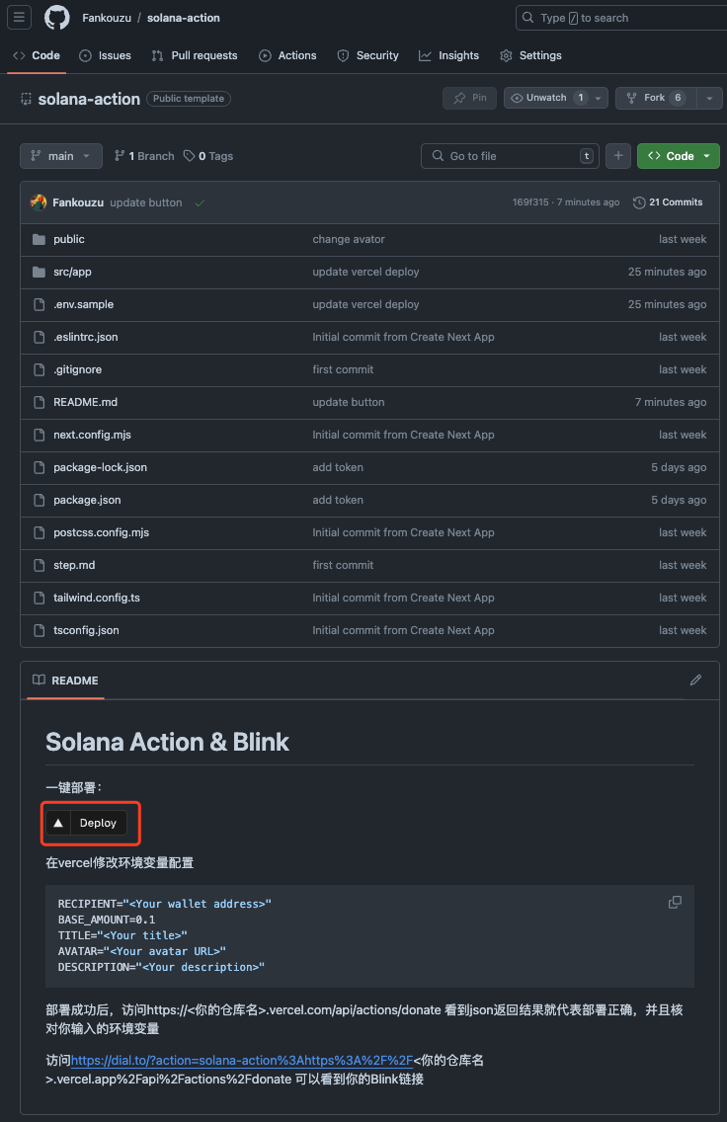View the 21 Commits history

[x=668, y=202]
